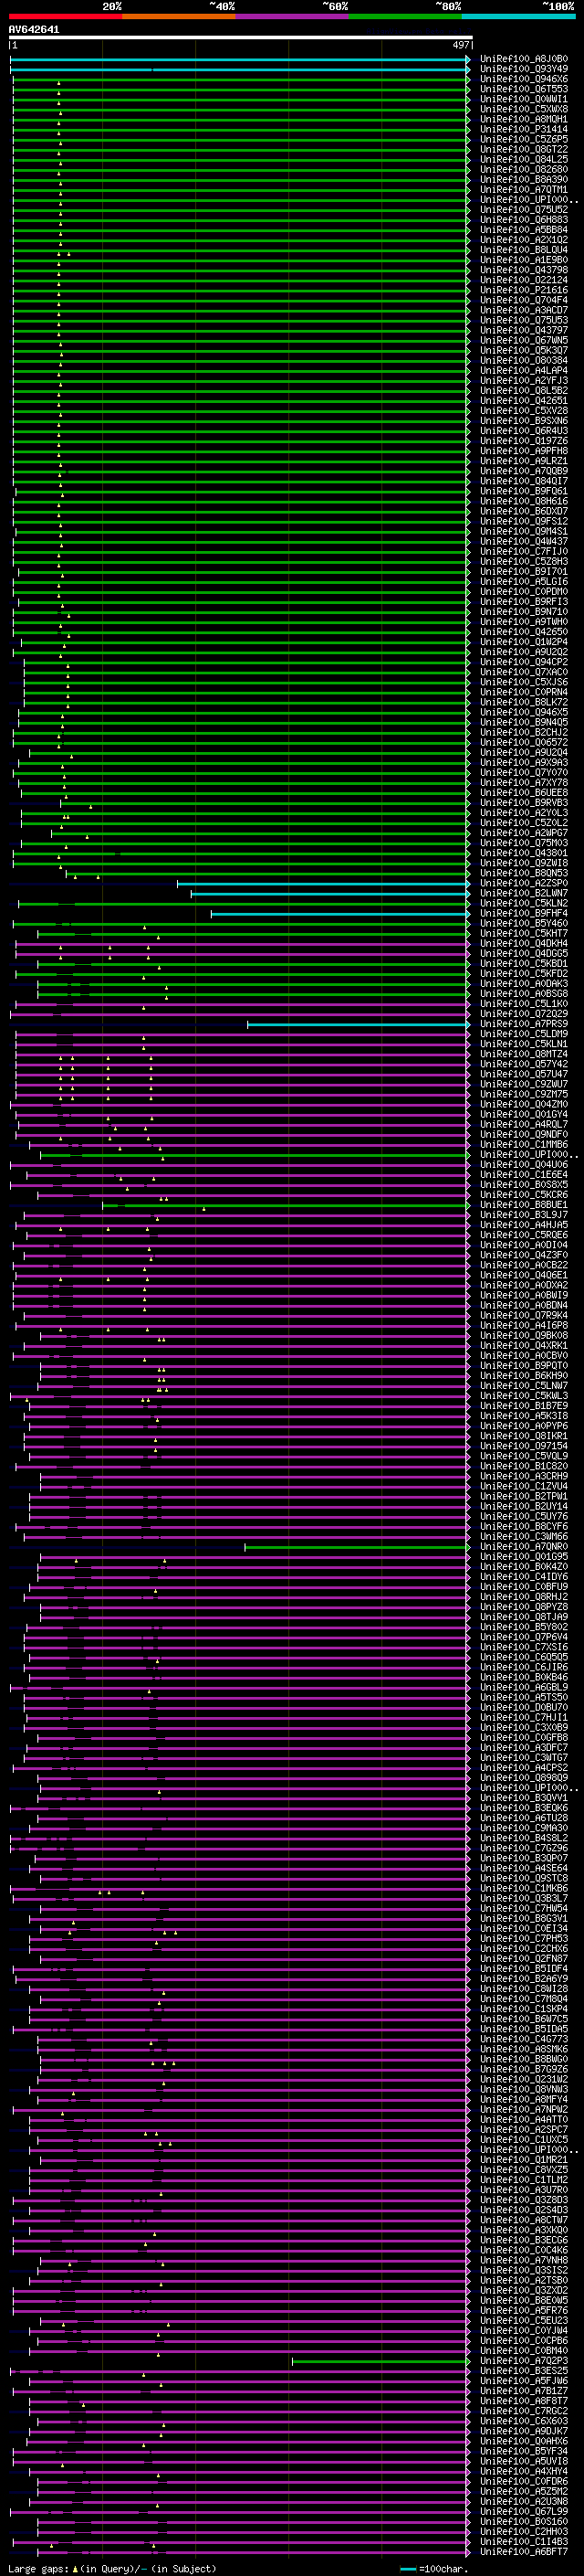
Task: Click the green ~80% identity legend segment
Action: coord(405,16)
